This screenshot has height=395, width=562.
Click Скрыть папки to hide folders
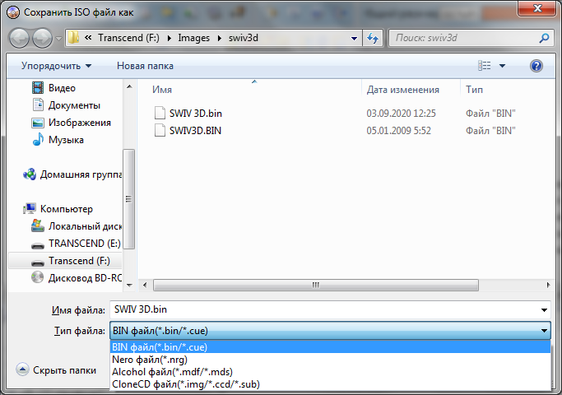56,370
